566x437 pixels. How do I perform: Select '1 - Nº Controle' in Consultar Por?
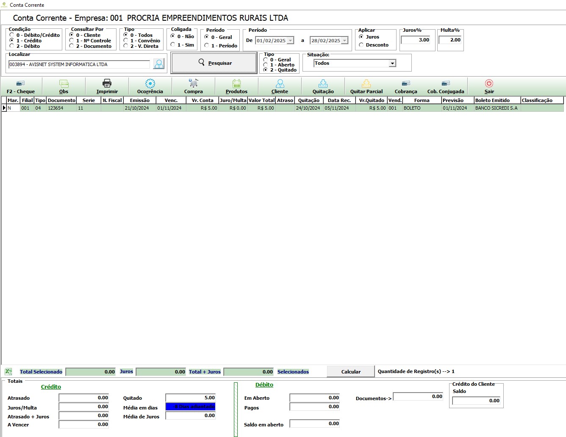coord(72,41)
